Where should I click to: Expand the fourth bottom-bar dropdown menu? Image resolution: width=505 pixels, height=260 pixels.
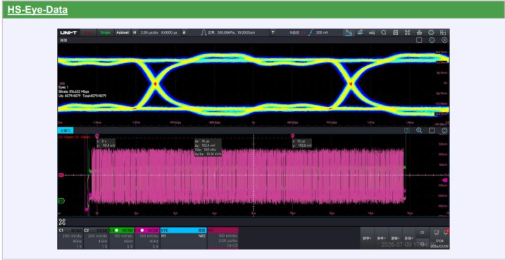409,238
